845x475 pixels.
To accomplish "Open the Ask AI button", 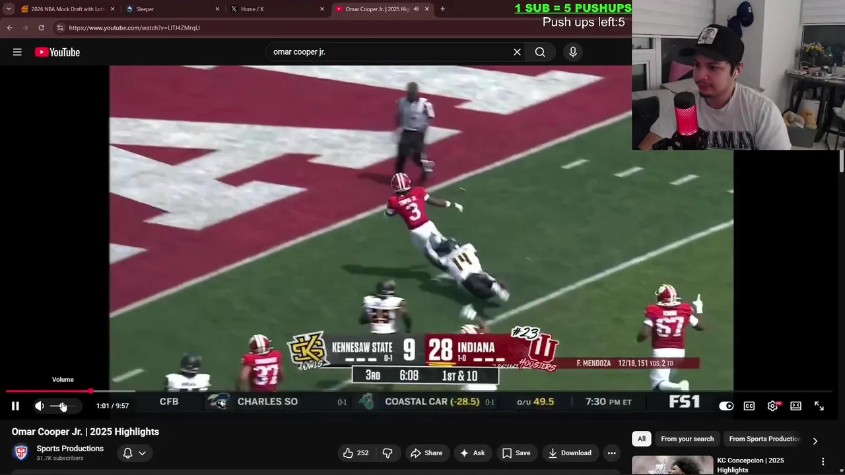I will (x=473, y=453).
